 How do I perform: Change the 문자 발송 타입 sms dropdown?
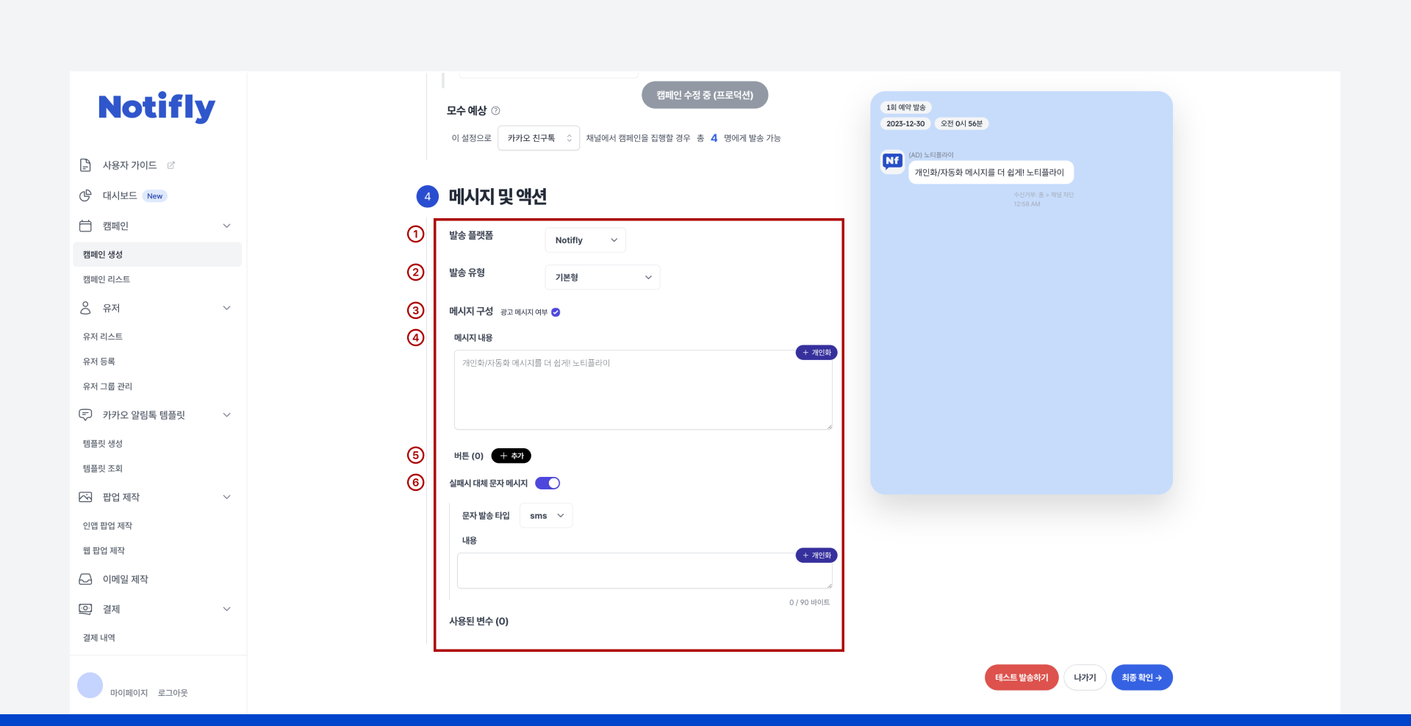coord(545,515)
